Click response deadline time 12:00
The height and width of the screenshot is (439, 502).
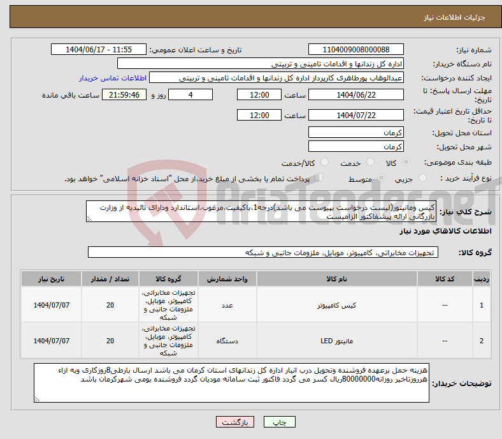click(259, 94)
